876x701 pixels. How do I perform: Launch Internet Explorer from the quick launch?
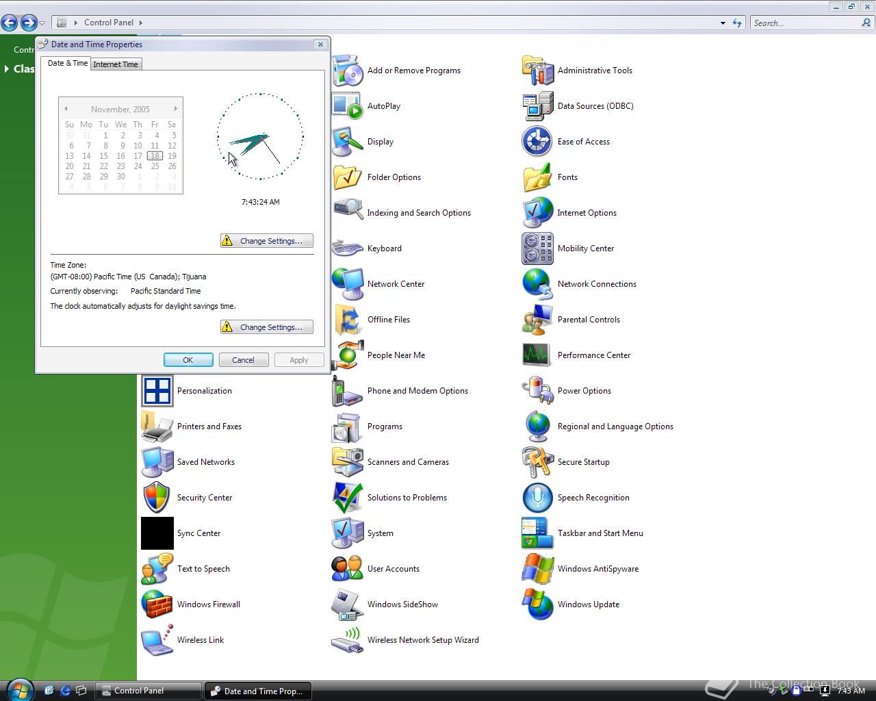point(65,691)
